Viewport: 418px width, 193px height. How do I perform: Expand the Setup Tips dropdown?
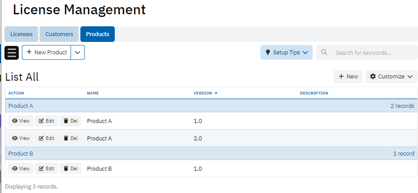[286, 53]
